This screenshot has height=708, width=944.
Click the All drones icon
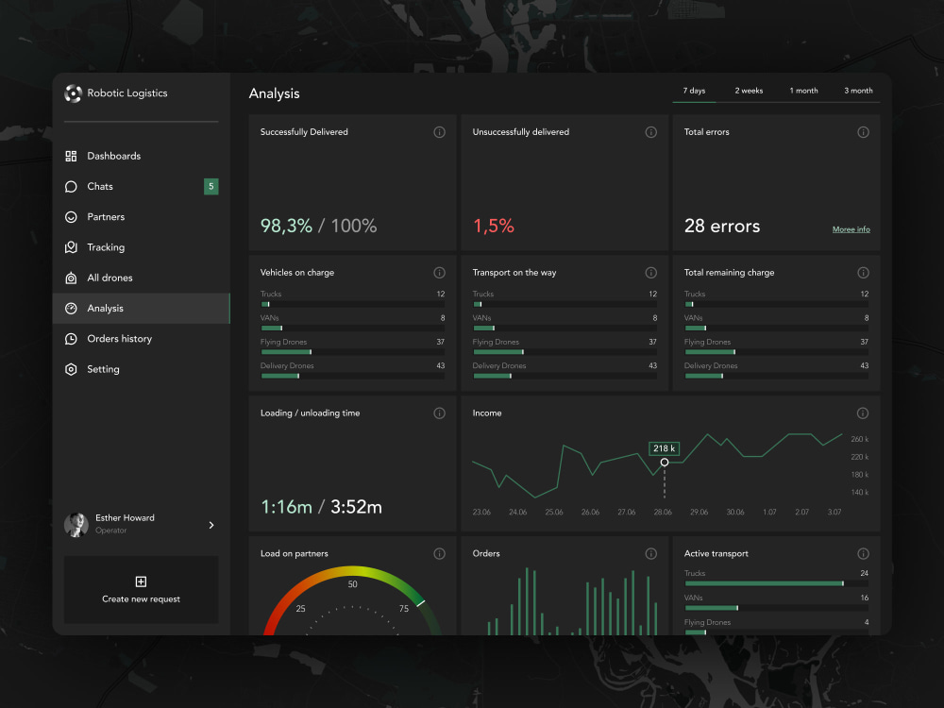pos(71,278)
